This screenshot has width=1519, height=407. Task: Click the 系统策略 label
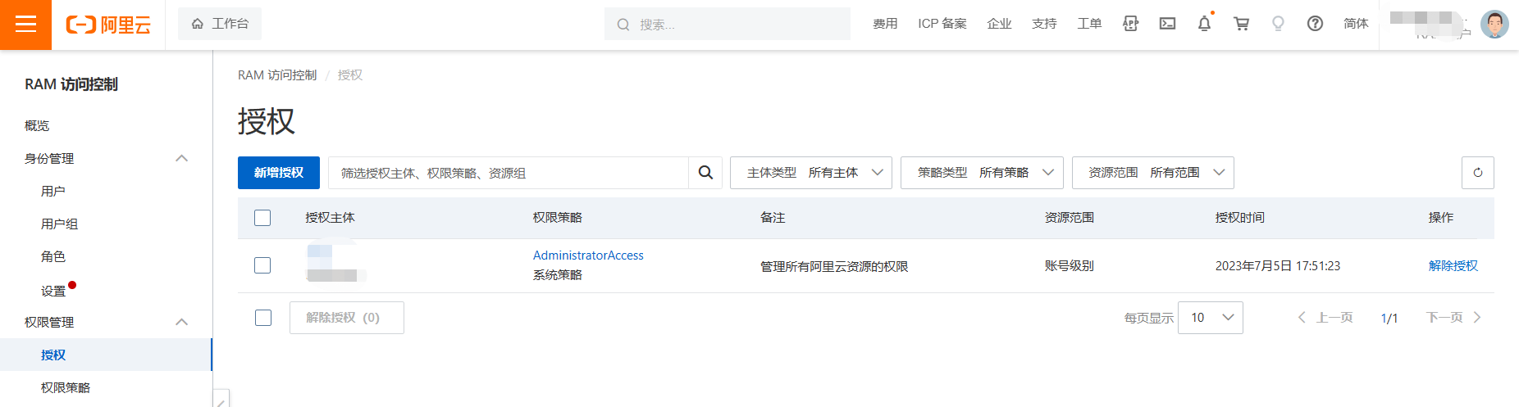tap(558, 275)
